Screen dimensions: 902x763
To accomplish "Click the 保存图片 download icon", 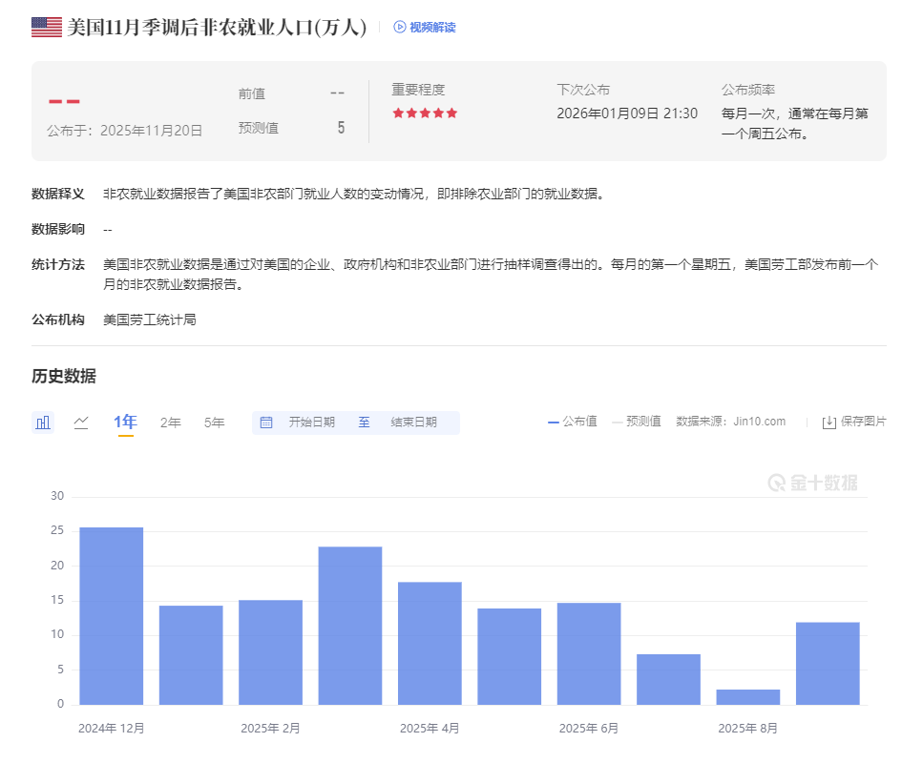I will 829,421.
